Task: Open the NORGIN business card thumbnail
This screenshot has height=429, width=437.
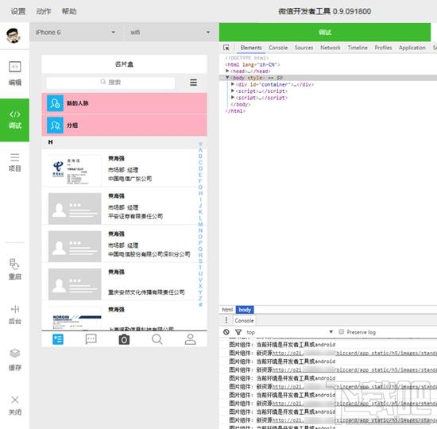Action: tap(75, 319)
